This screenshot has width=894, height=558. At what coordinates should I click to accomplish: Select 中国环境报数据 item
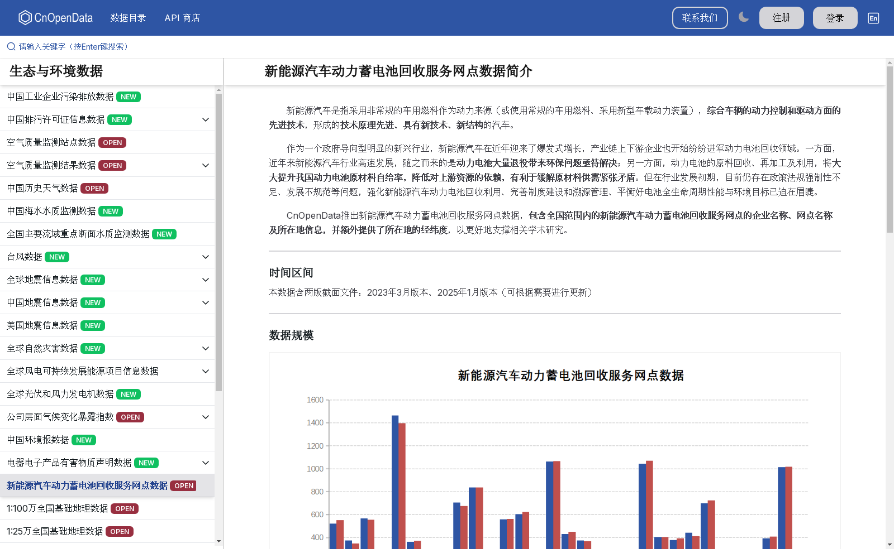tap(107, 440)
